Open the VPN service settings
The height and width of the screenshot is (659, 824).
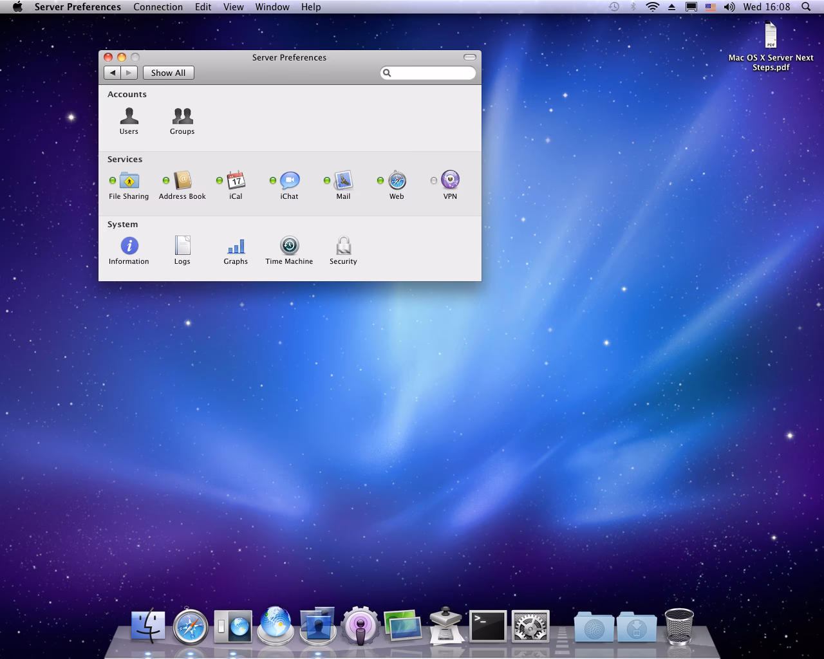(x=449, y=180)
